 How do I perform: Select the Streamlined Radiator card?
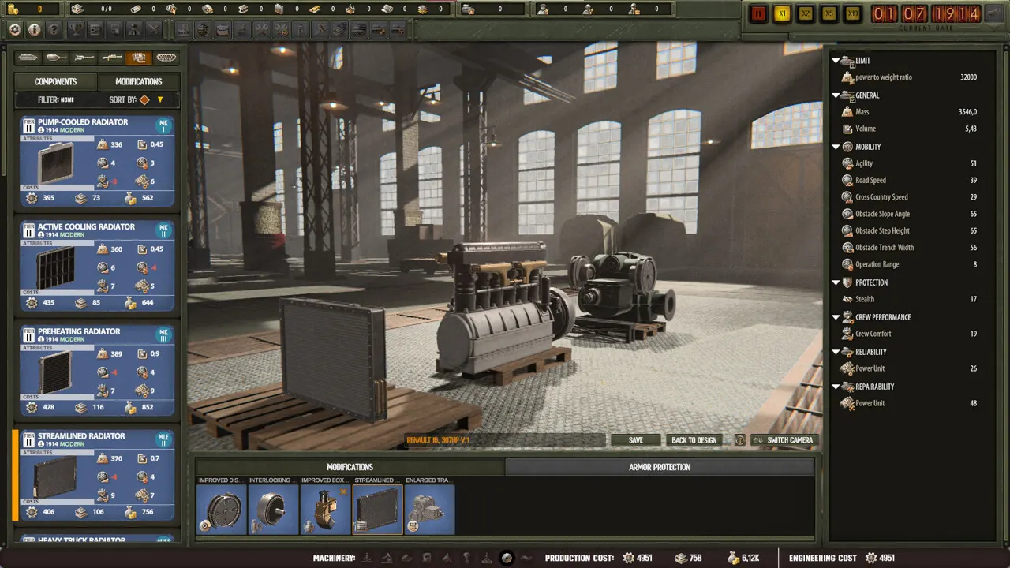(x=98, y=474)
